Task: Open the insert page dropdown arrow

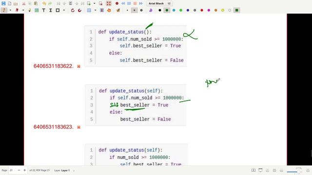Action: (94, 3)
